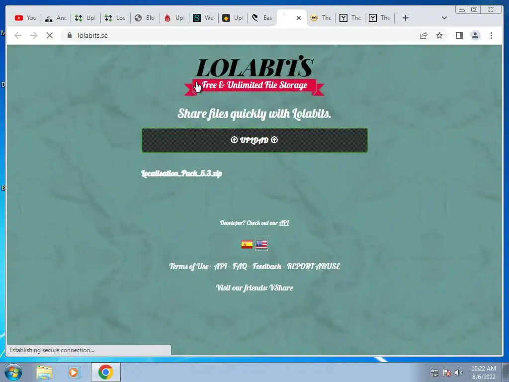Screen dimensions: 509x382
Task: Open the Action Center flag icon
Action: point(447,373)
